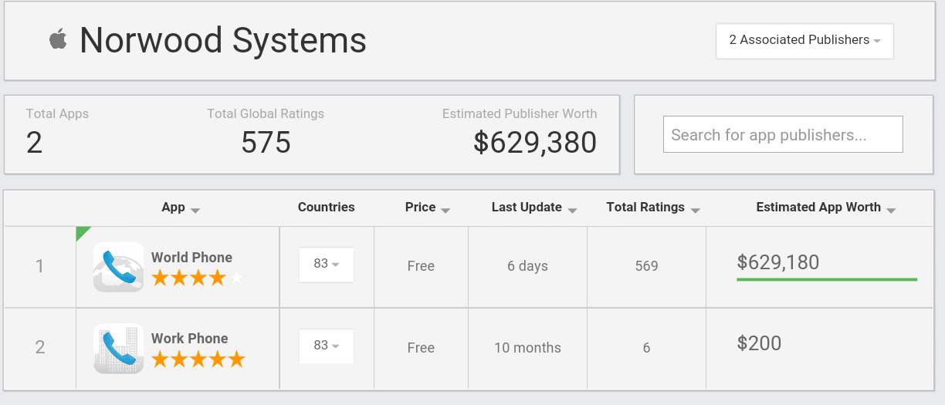
Task: Open Work Phone's 83 countries dropdown
Action: 326,346
